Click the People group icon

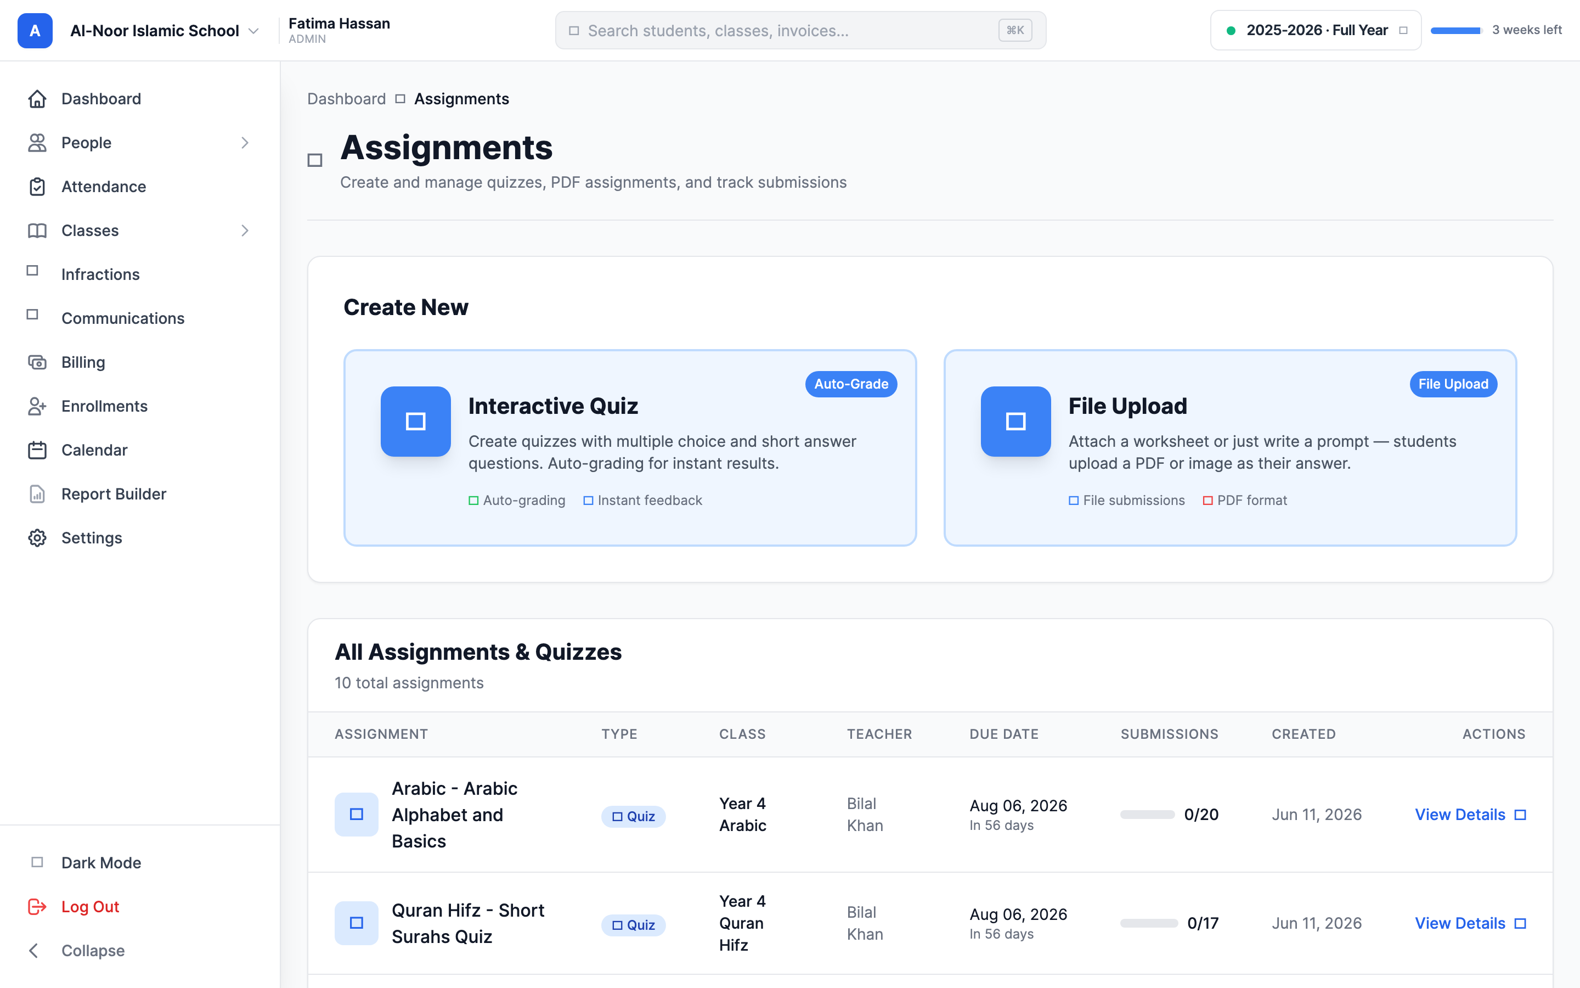click(x=37, y=143)
